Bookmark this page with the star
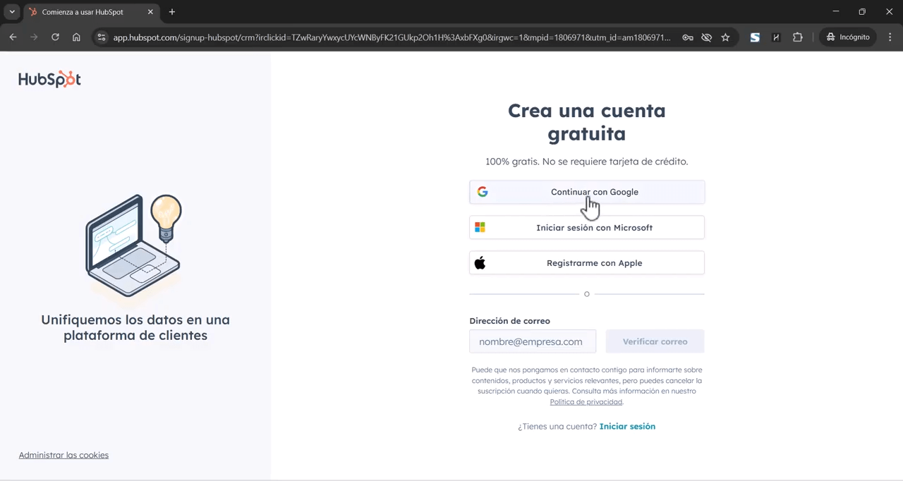The width and height of the screenshot is (903, 481). [725, 37]
